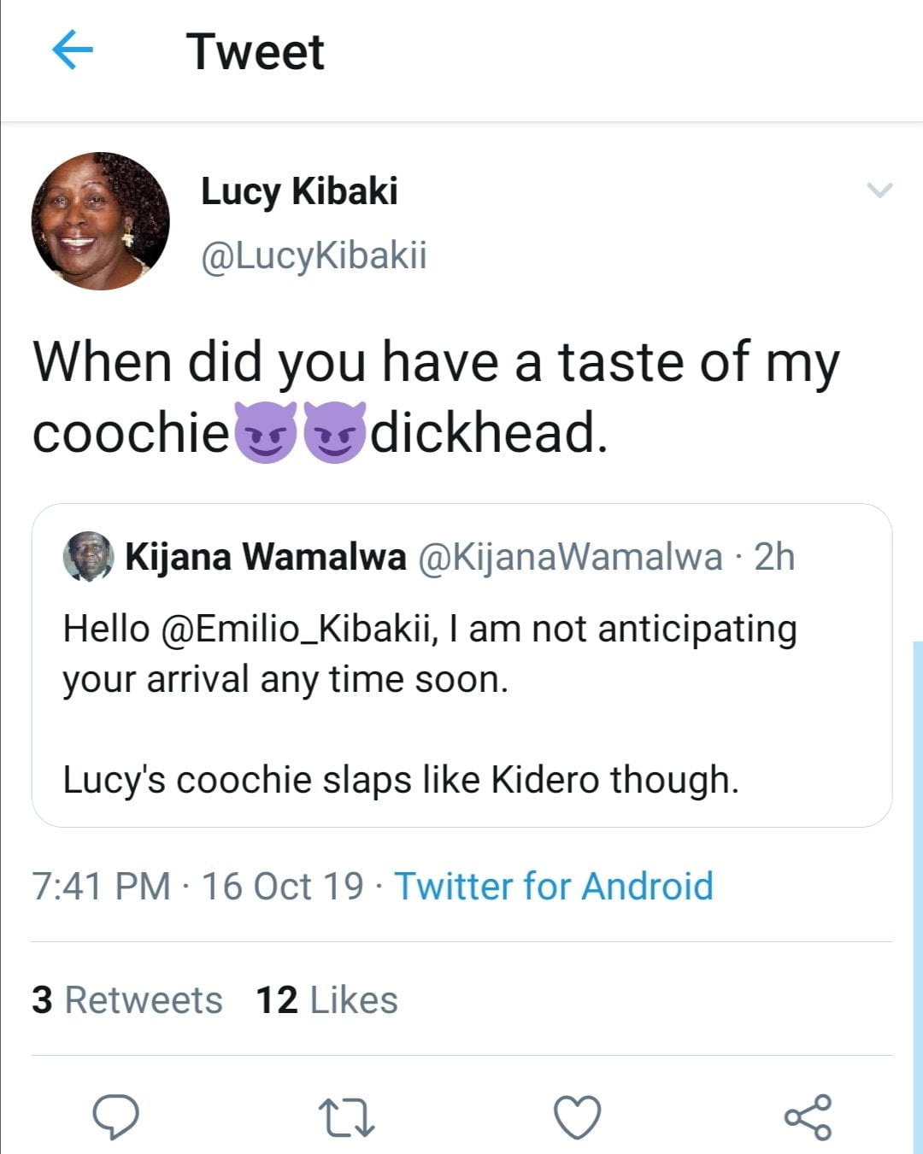Tap the @KijanaWamalwa handle in quote

tap(570, 557)
